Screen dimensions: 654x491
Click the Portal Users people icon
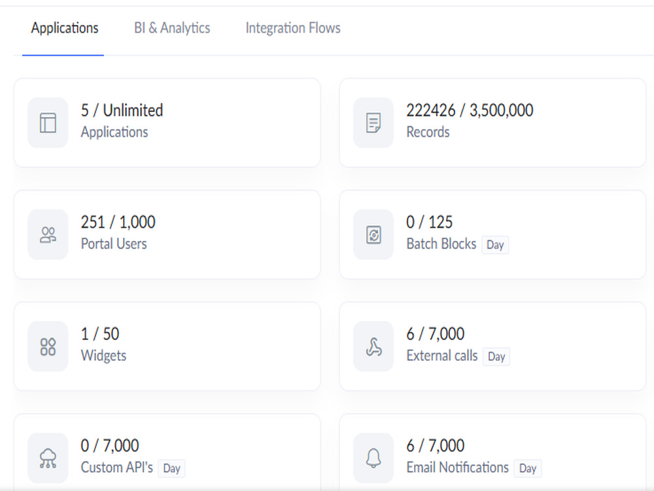[x=48, y=234]
